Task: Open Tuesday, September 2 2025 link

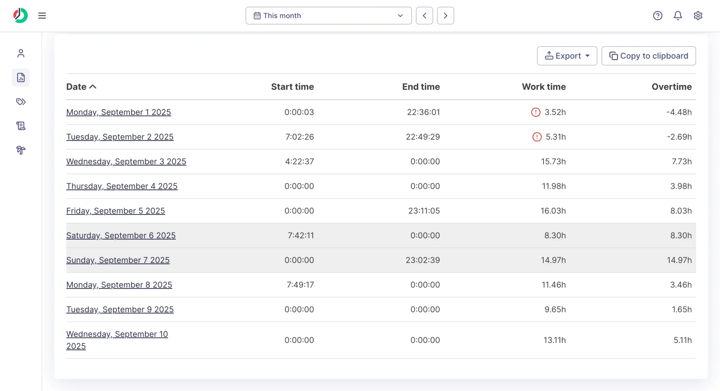Action: [x=120, y=137]
